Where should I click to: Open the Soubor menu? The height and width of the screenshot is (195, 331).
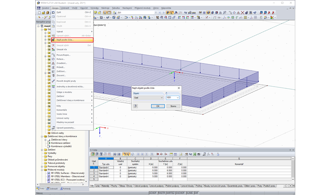coord(46,8)
